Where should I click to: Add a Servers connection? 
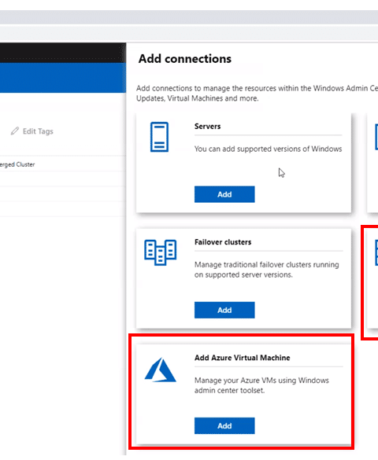pyautogui.click(x=224, y=194)
